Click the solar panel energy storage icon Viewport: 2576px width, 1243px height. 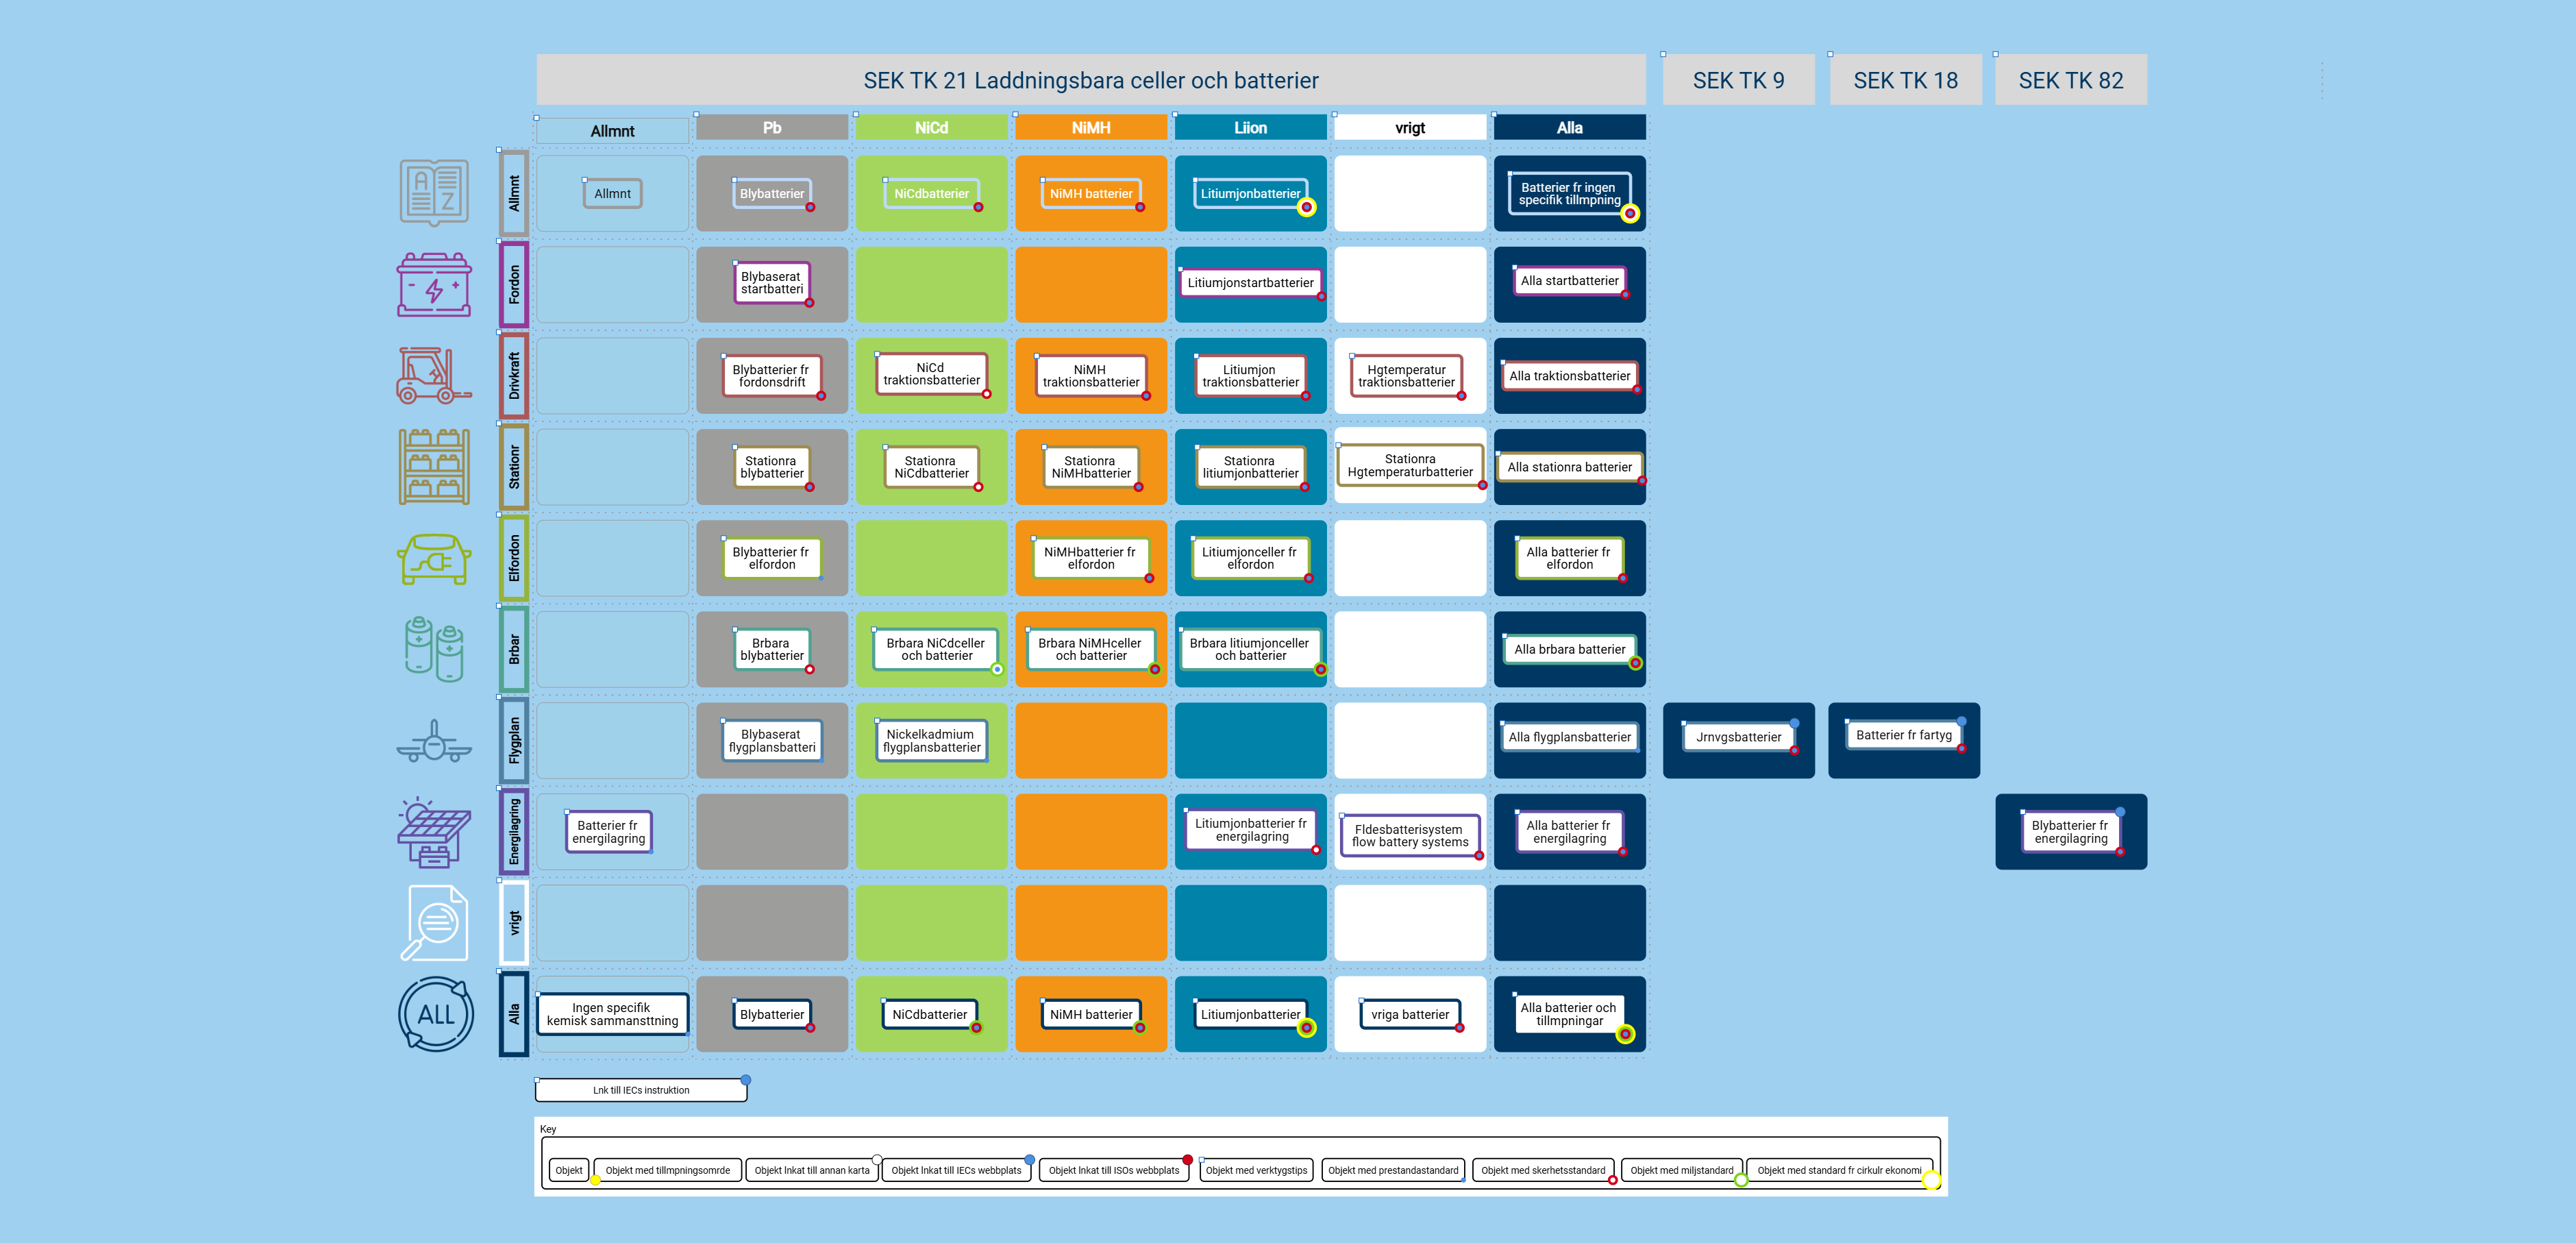click(x=434, y=832)
